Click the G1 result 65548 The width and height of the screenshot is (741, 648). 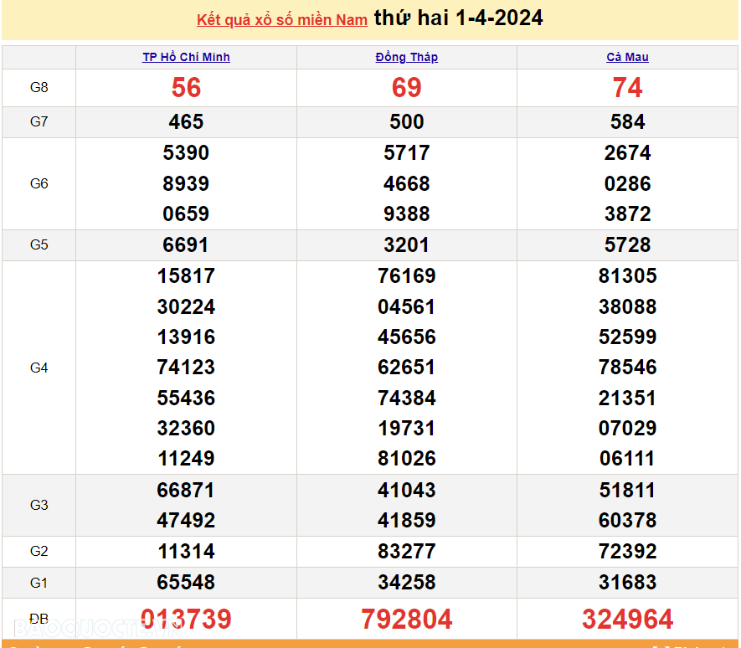coord(186,583)
